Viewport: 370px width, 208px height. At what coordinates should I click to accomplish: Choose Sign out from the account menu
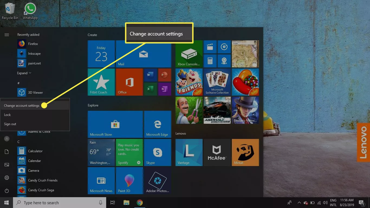tap(10, 124)
